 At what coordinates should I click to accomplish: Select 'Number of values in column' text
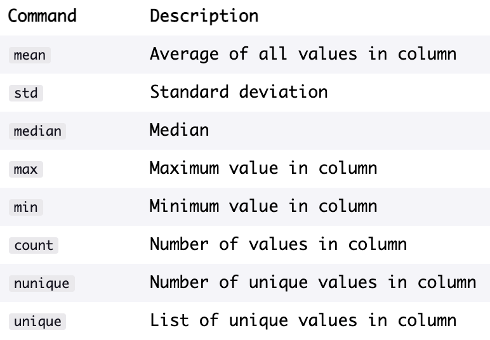[279, 244]
